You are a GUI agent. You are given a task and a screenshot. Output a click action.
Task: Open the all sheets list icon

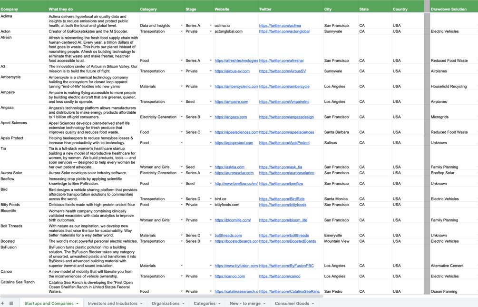pos(11,303)
